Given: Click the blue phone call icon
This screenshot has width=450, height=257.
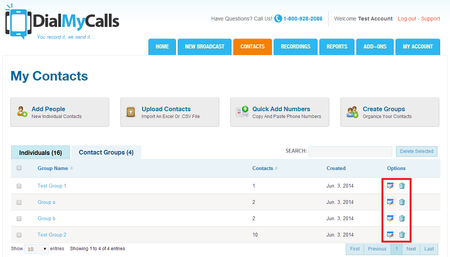Looking at the screenshot, I should (x=278, y=19).
